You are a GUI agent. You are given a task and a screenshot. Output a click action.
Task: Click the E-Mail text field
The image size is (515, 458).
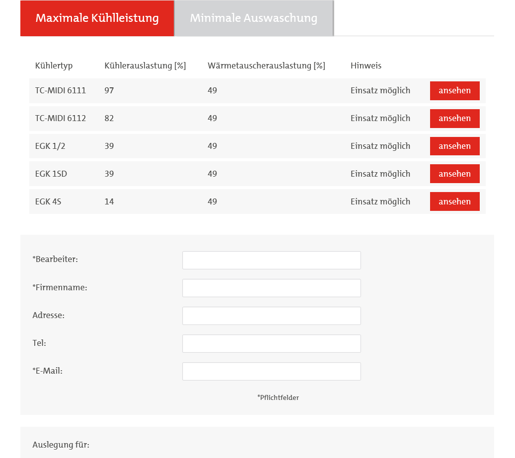coord(271,372)
